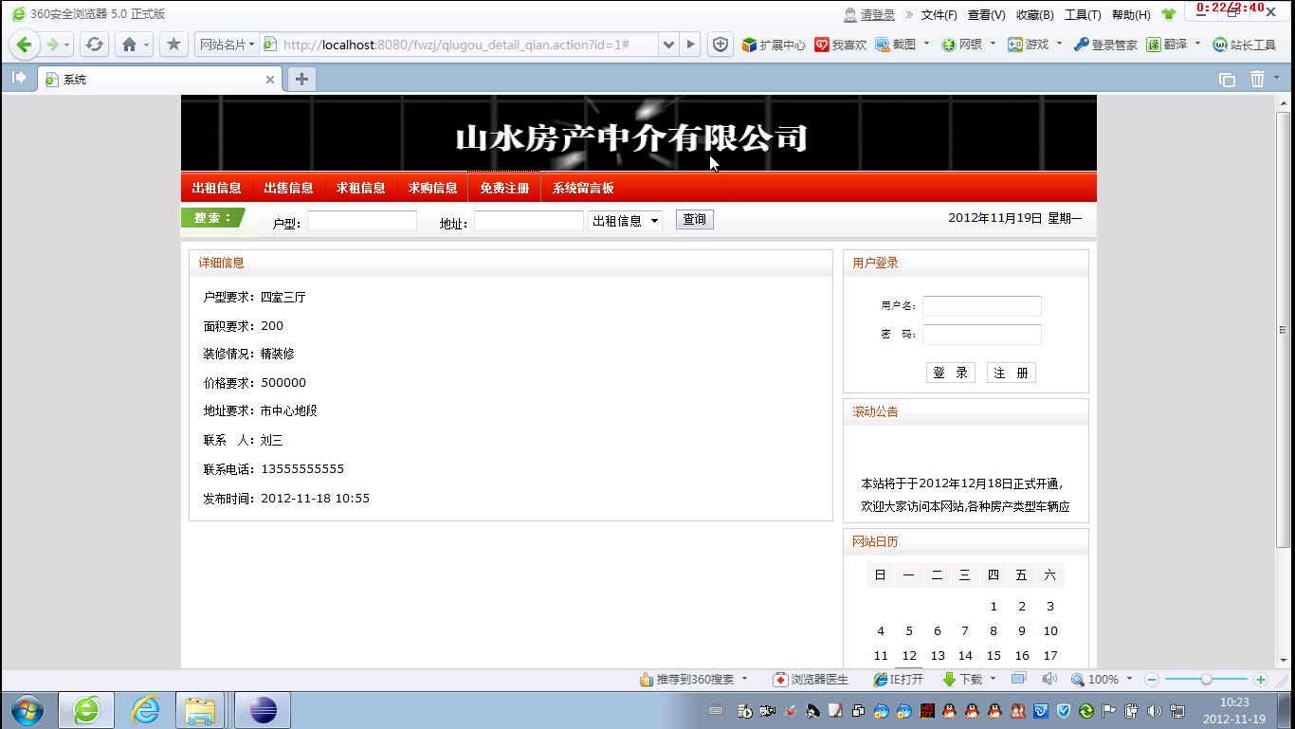
Task: Click the 注册 register button
Action: [1011, 373]
